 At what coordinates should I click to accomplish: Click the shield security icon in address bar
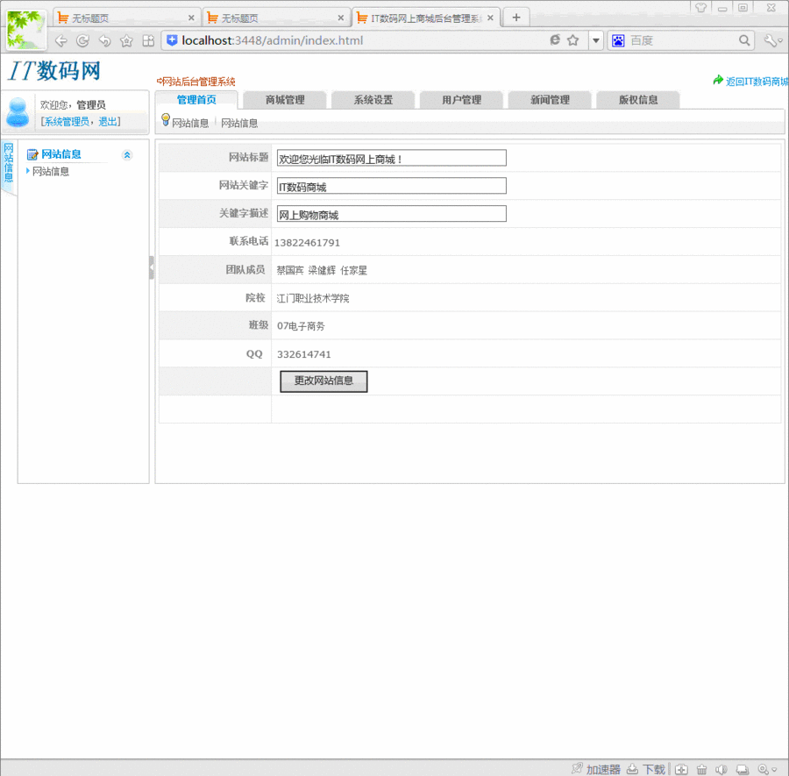click(172, 40)
